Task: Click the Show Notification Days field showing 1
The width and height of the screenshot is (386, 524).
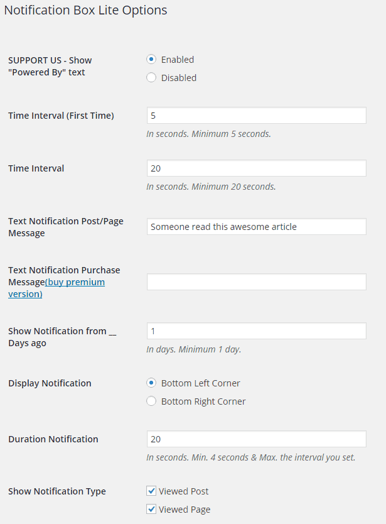Action: 256,330
